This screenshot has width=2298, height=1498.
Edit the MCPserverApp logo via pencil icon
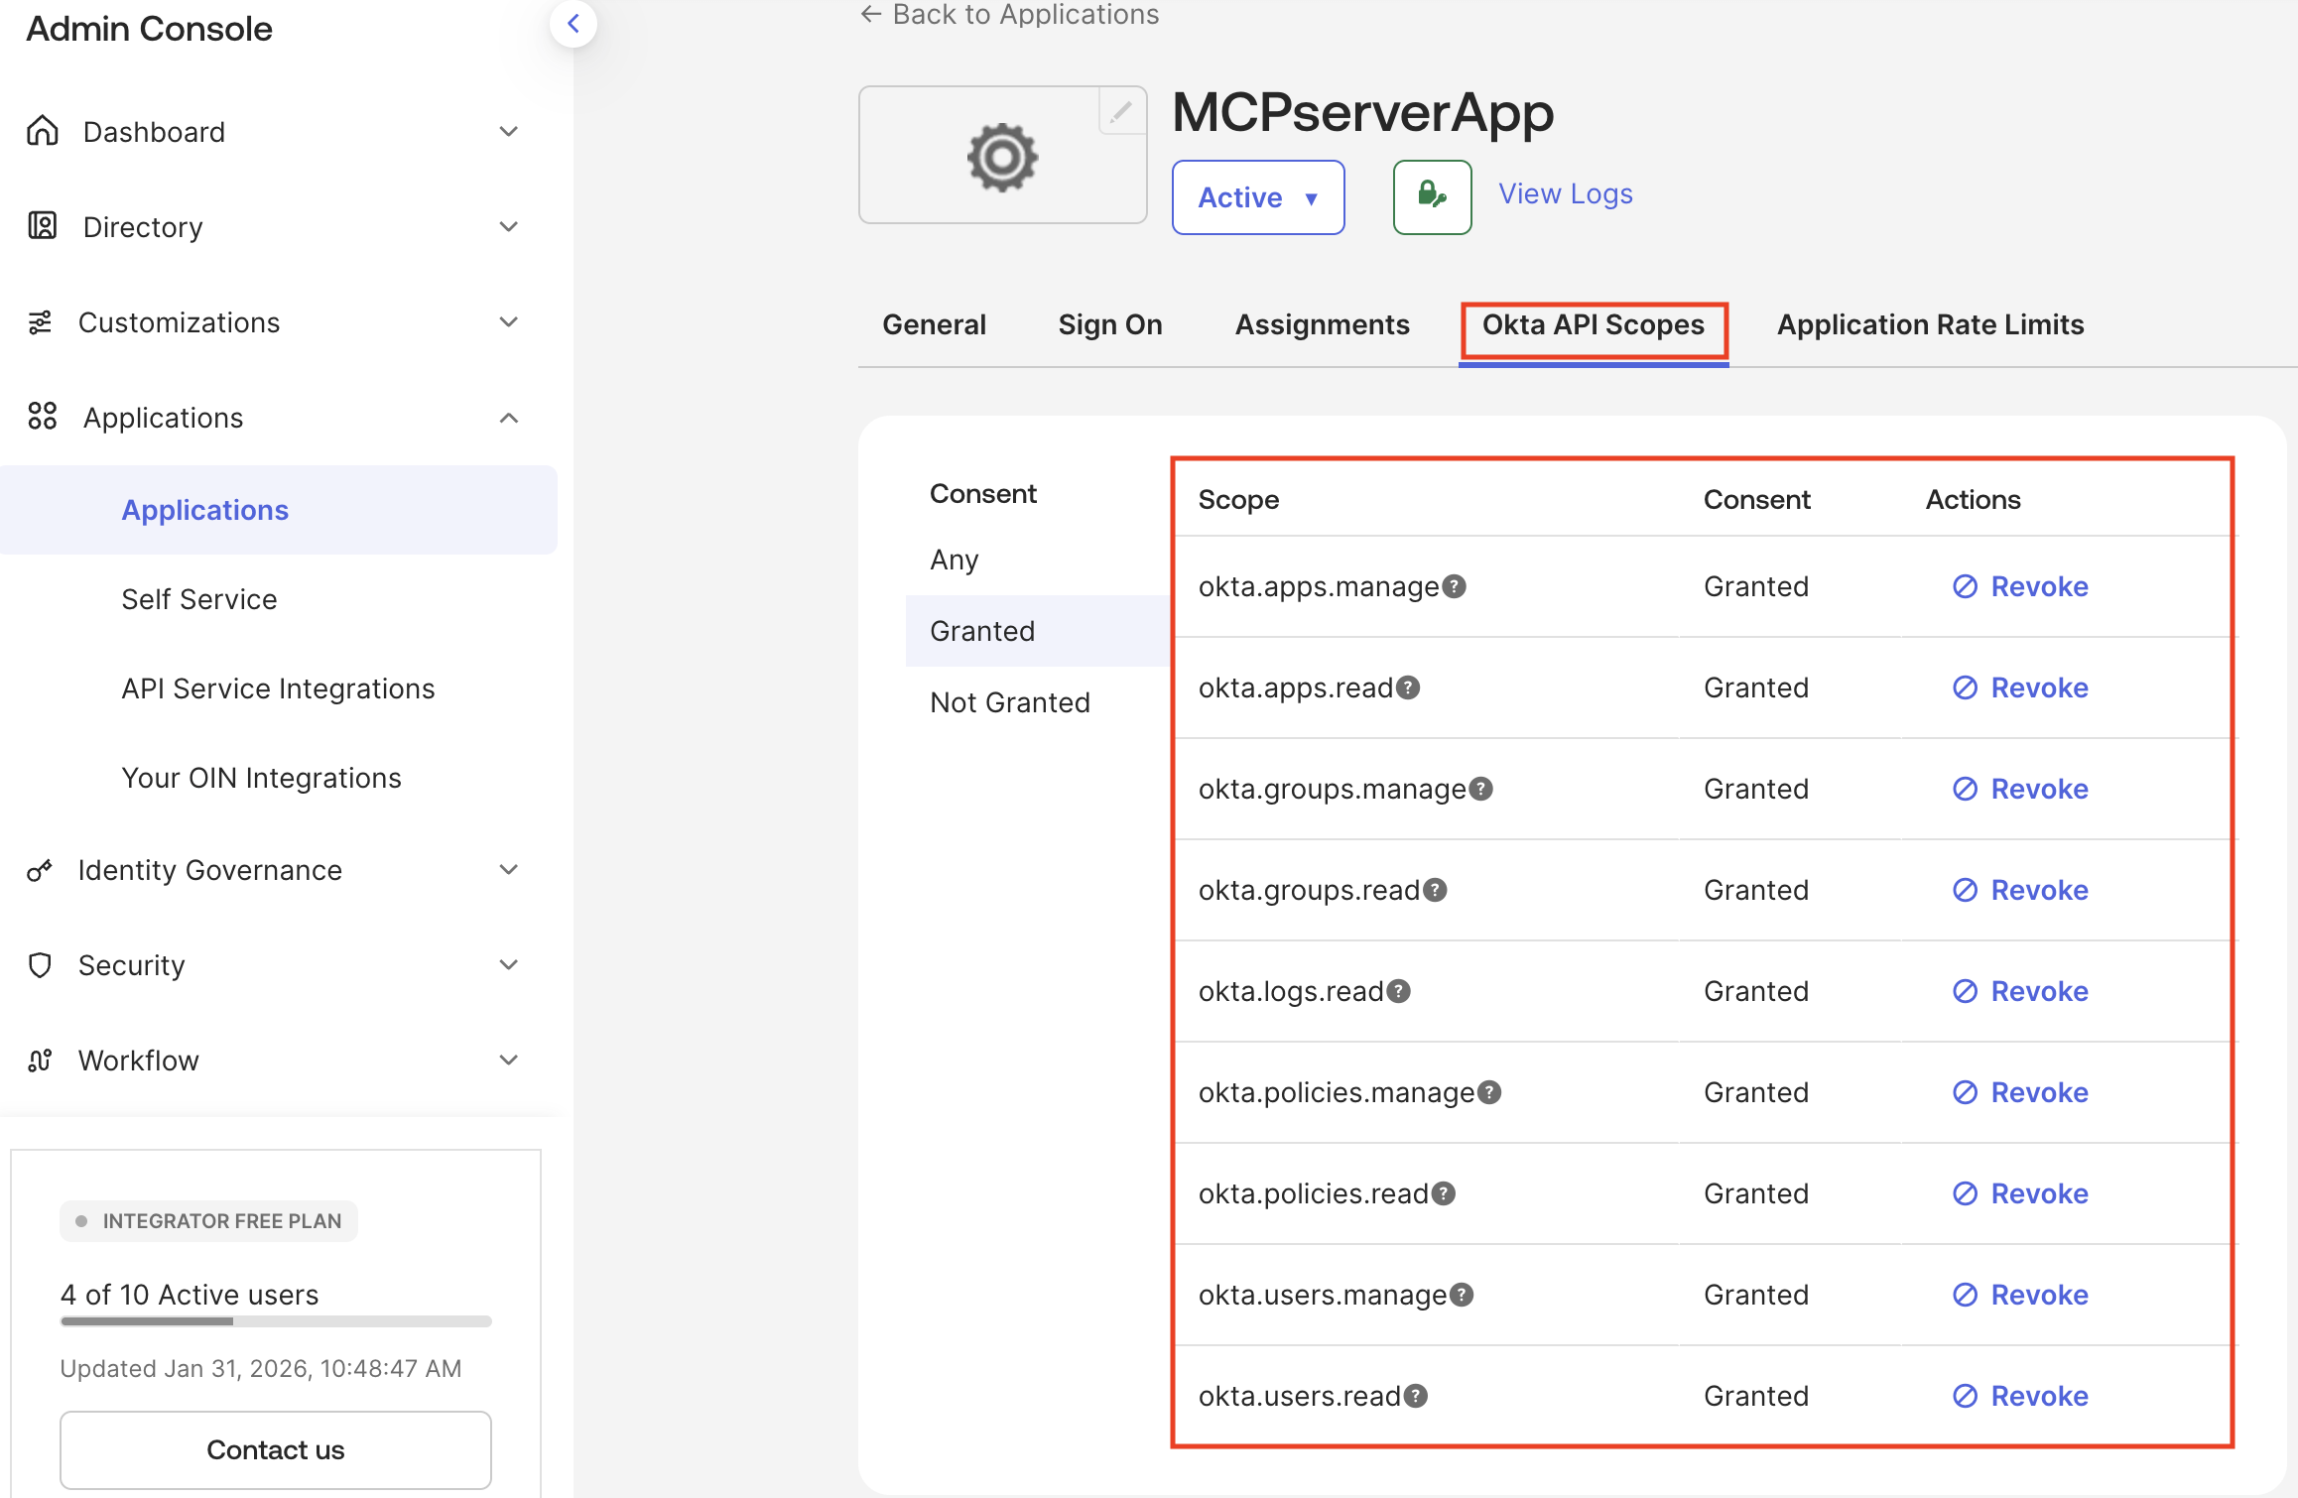[x=1120, y=113]
